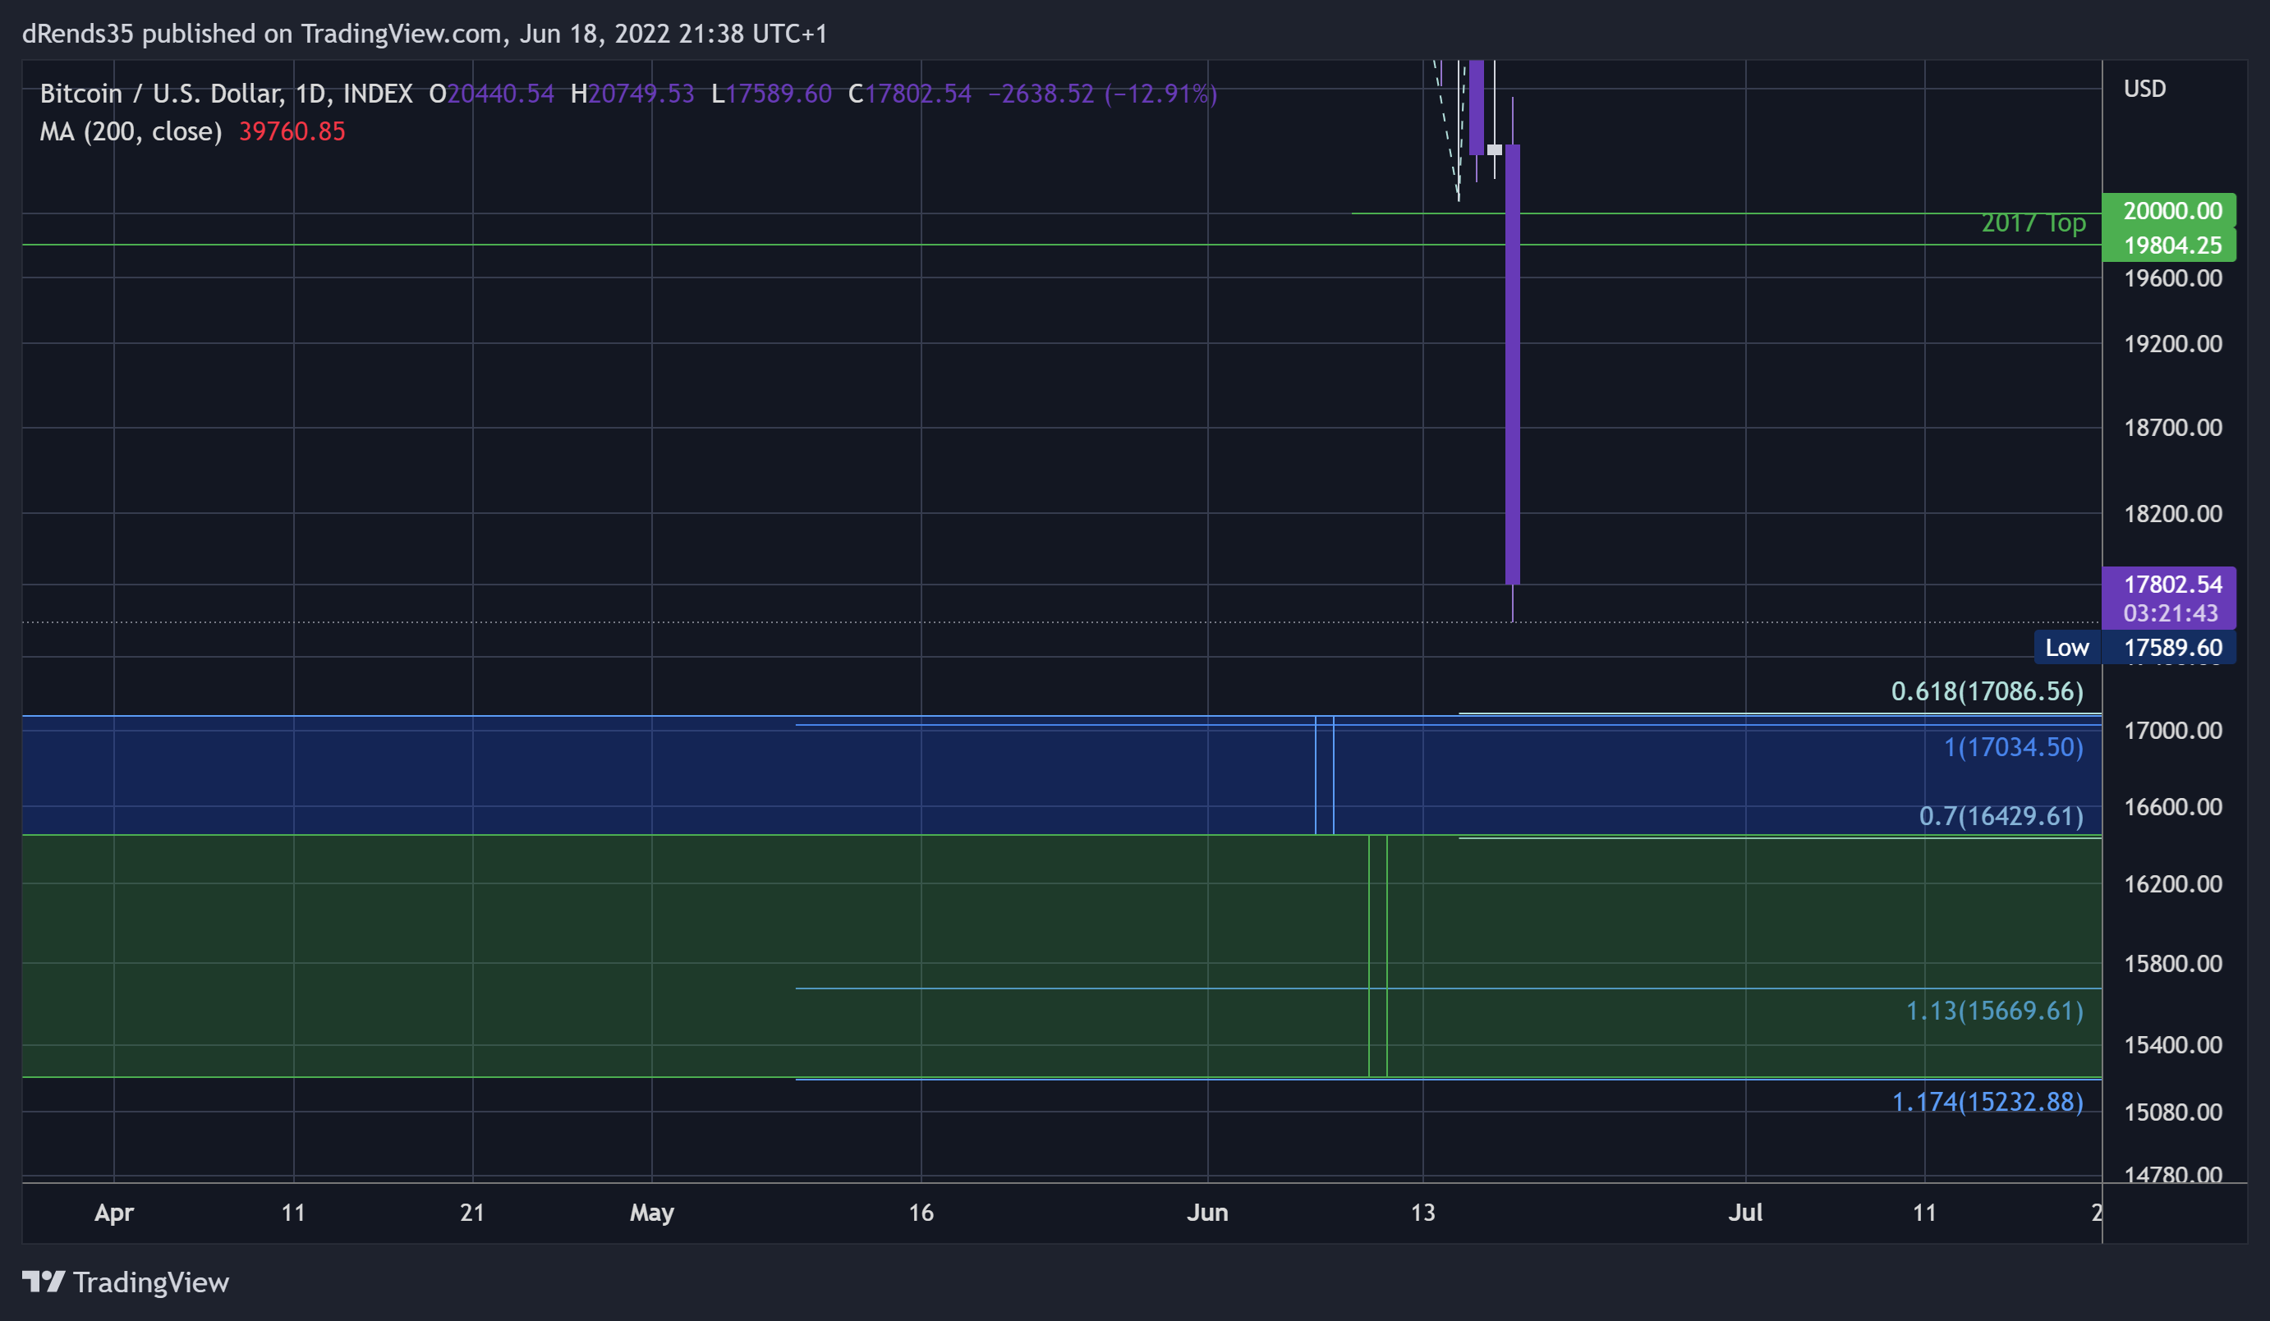Click the TradingView logo at bottom left
This screenshot has width=2270, height=1321.
(125, 1282)
